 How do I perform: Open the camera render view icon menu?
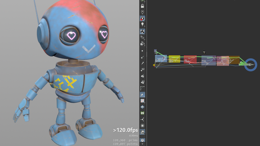click(x=142, y=44)
